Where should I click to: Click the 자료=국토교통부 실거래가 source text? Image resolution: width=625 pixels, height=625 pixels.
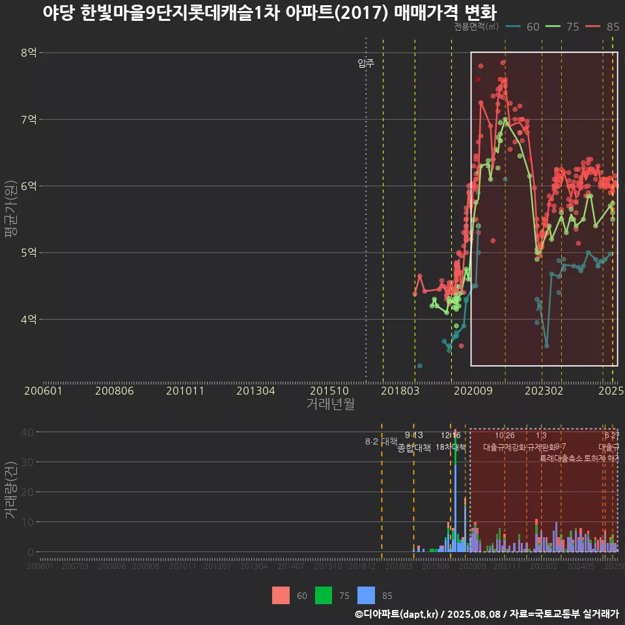point(564,614)
